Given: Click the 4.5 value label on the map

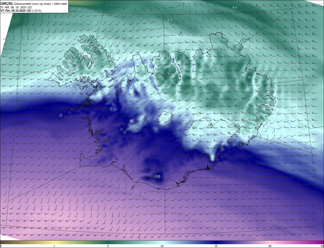Looking at the screenshot, I should 250,77.
